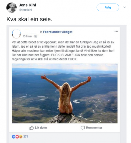Open Jens Kihl's profile picture
This screenshot has height=143, width=131.
click(12, 8)
